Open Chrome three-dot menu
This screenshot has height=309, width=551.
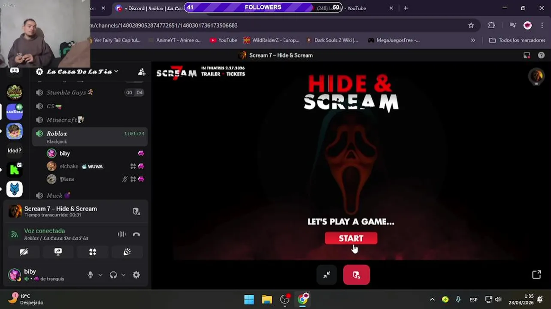click(543, 25)
